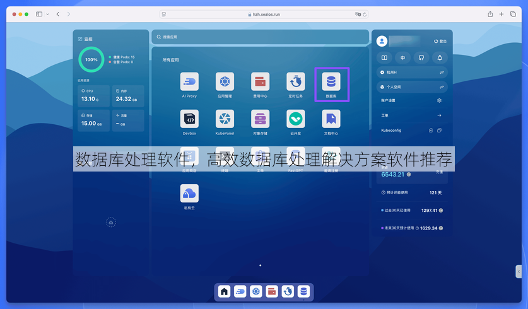
Task: Log out with the 登出 button
Action: click(x=440, y=41)
